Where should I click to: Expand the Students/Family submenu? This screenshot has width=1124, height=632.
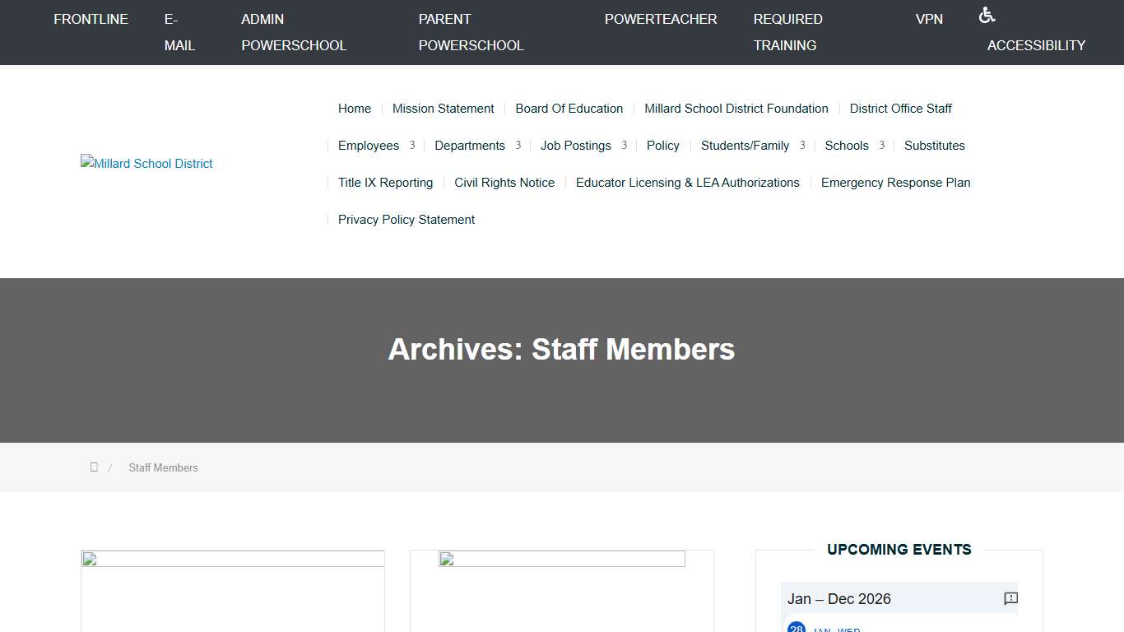745,145
